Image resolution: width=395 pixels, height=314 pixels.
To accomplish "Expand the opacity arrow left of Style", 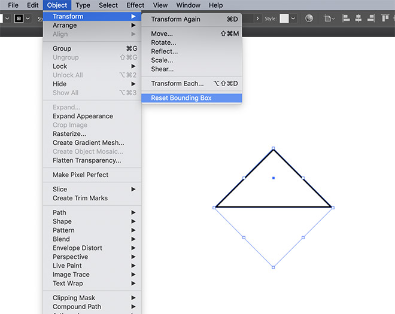I will 258,19.
